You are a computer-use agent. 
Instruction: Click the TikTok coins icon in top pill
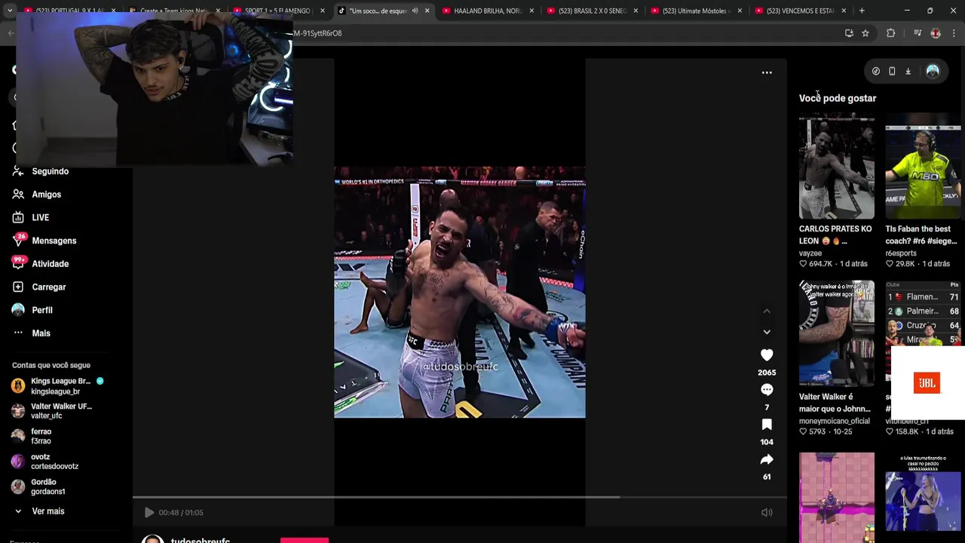876,71
